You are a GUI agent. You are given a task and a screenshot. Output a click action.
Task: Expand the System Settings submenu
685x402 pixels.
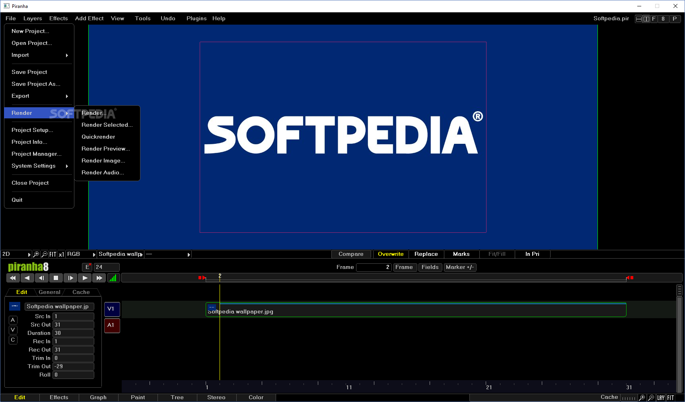[x=39, y=166]
